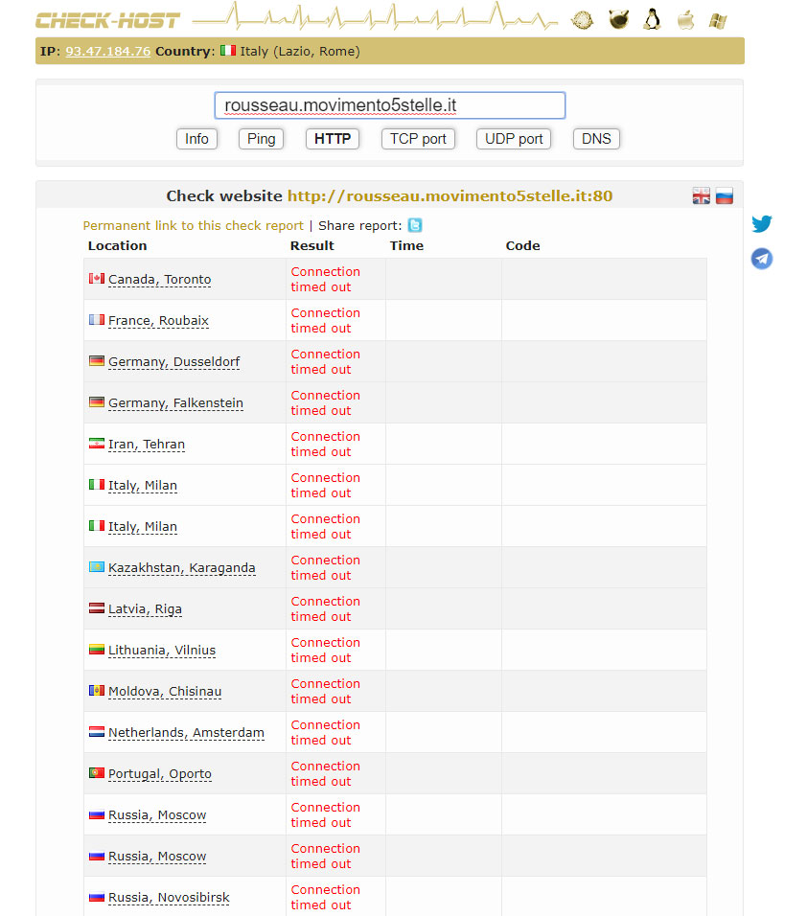Click the Linux penguin icon in header
This screenshot has height=916, width=807.
pyautogui.click(x=652, y=19)
